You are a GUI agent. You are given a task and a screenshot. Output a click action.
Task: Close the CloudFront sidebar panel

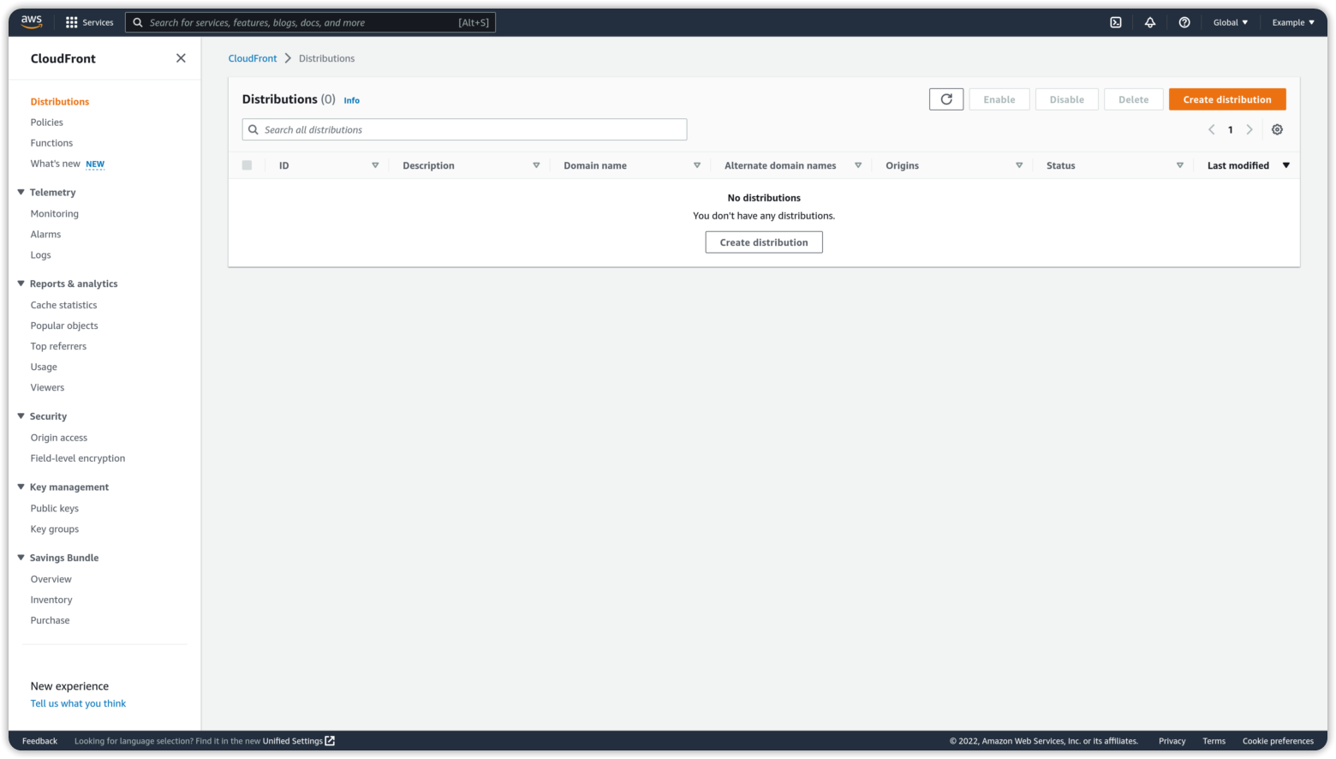(181, 58)
